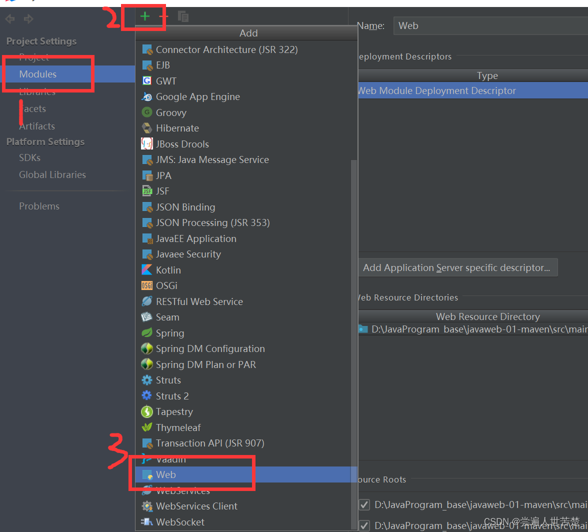Select Spring DM Plan or PAR
The width and height of the screenshot is (588, 532).
pyautogui.click(x=243, y=364)
